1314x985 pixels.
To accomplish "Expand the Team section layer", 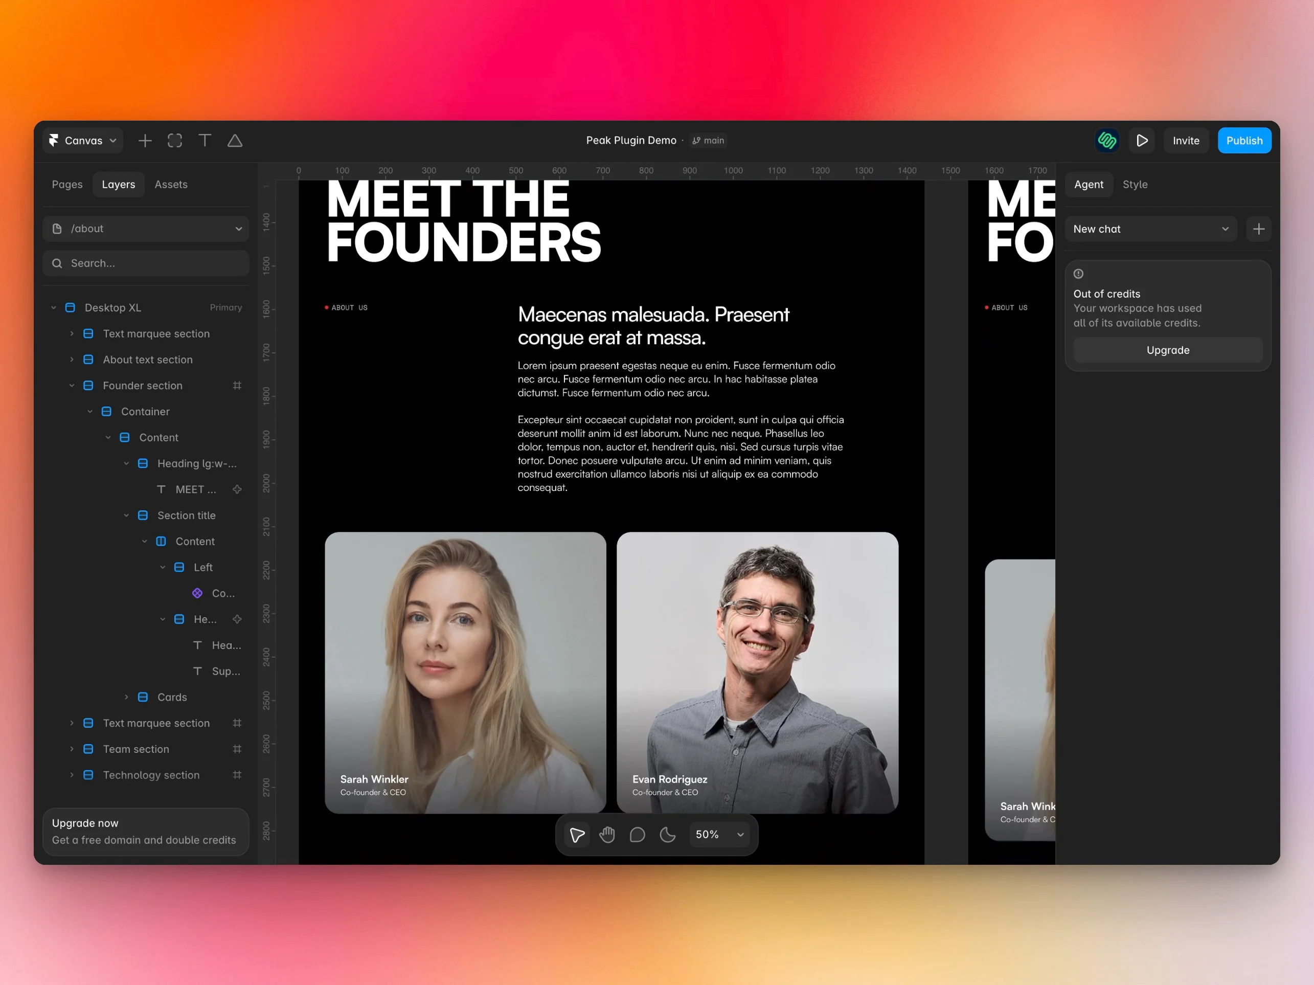I will tap(72, 749).
